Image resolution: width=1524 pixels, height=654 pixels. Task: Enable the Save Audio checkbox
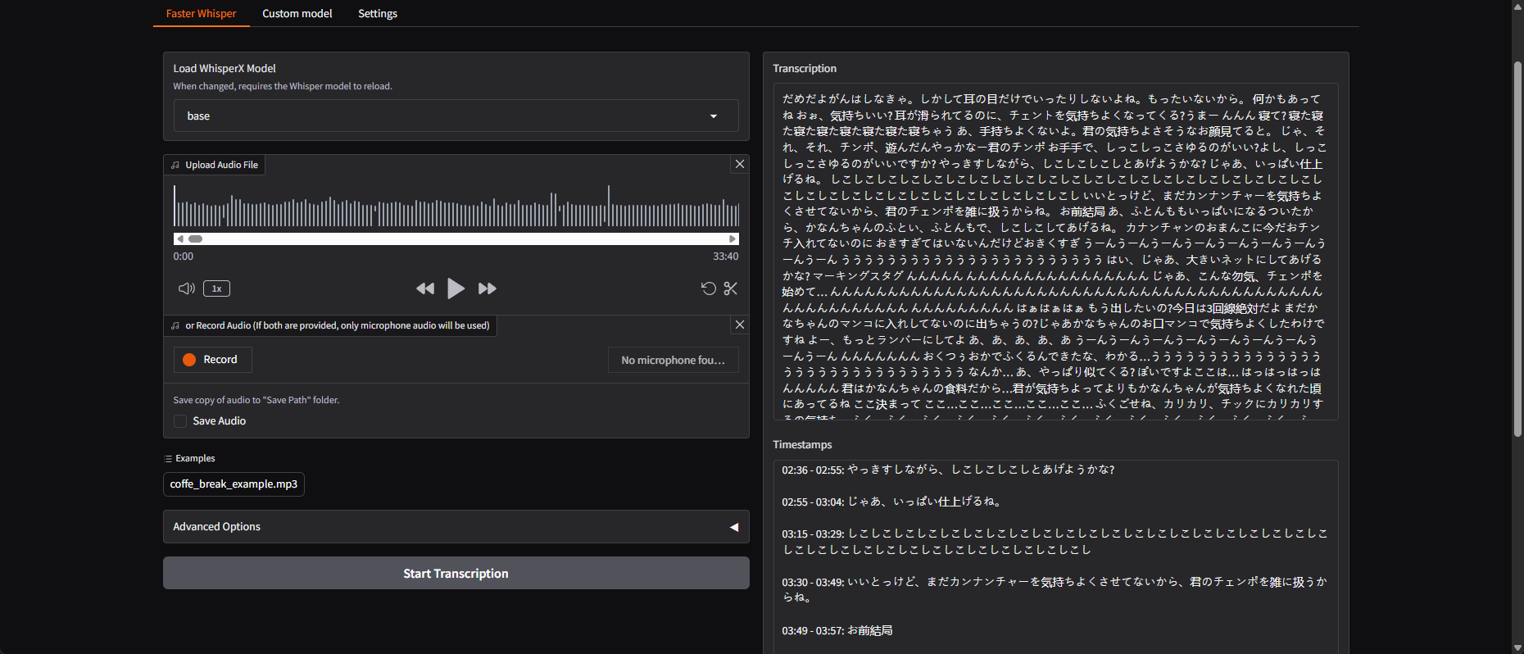(x=180, y=421)
